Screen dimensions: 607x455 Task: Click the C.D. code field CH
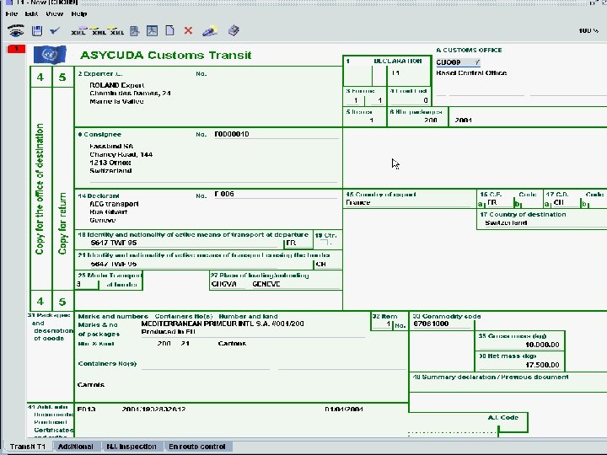[566, 203]
